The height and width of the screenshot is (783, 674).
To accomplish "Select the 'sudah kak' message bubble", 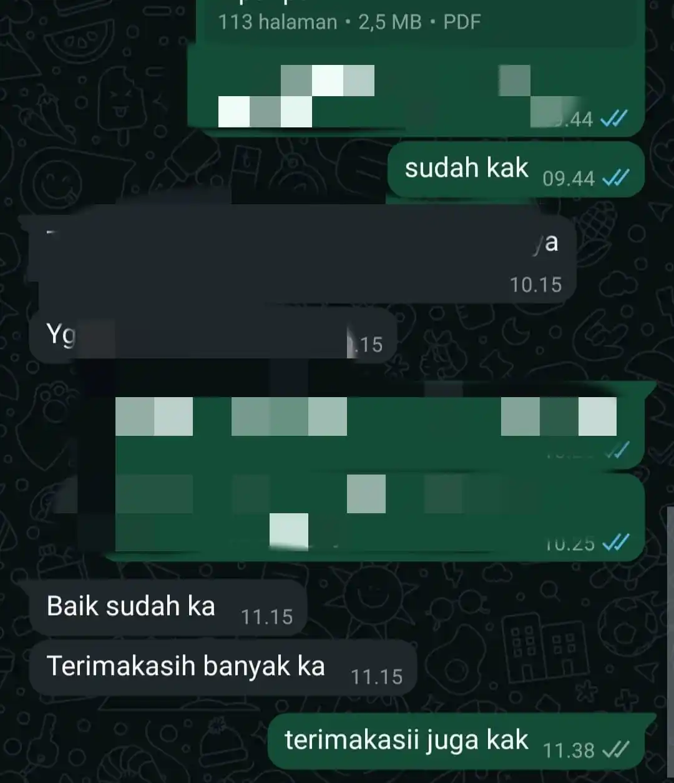I will pos(515,170).
